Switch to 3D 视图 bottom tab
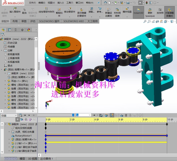Image resolution: width=177 pixels, height=161 pixels. 33,159
